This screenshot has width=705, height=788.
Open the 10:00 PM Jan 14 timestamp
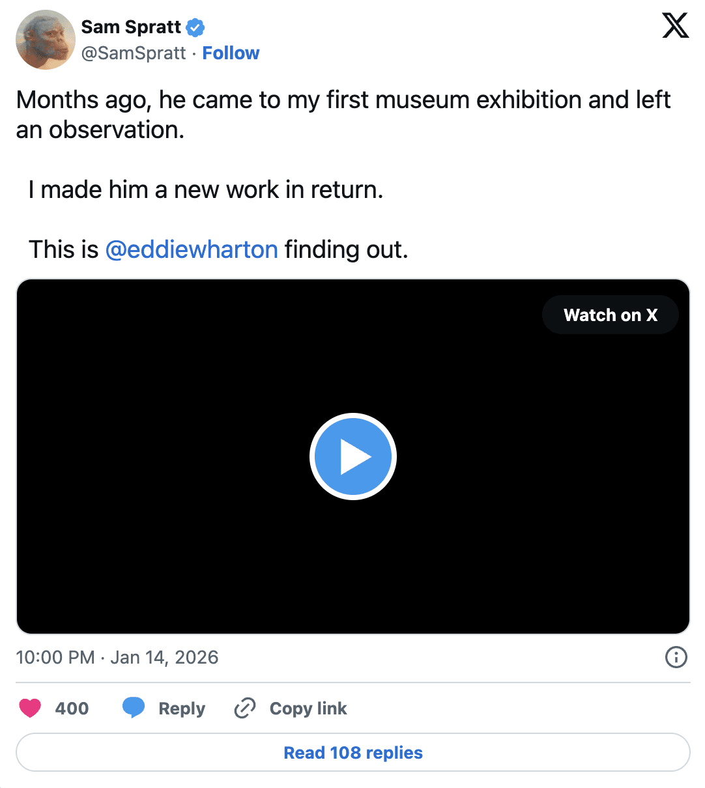117,657
